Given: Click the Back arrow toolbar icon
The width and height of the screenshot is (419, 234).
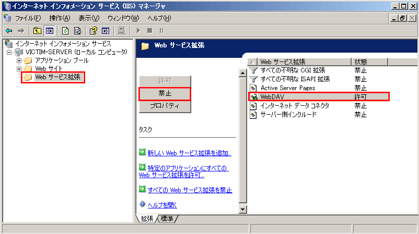Looking at the screenshot, I should click(9, 31).
